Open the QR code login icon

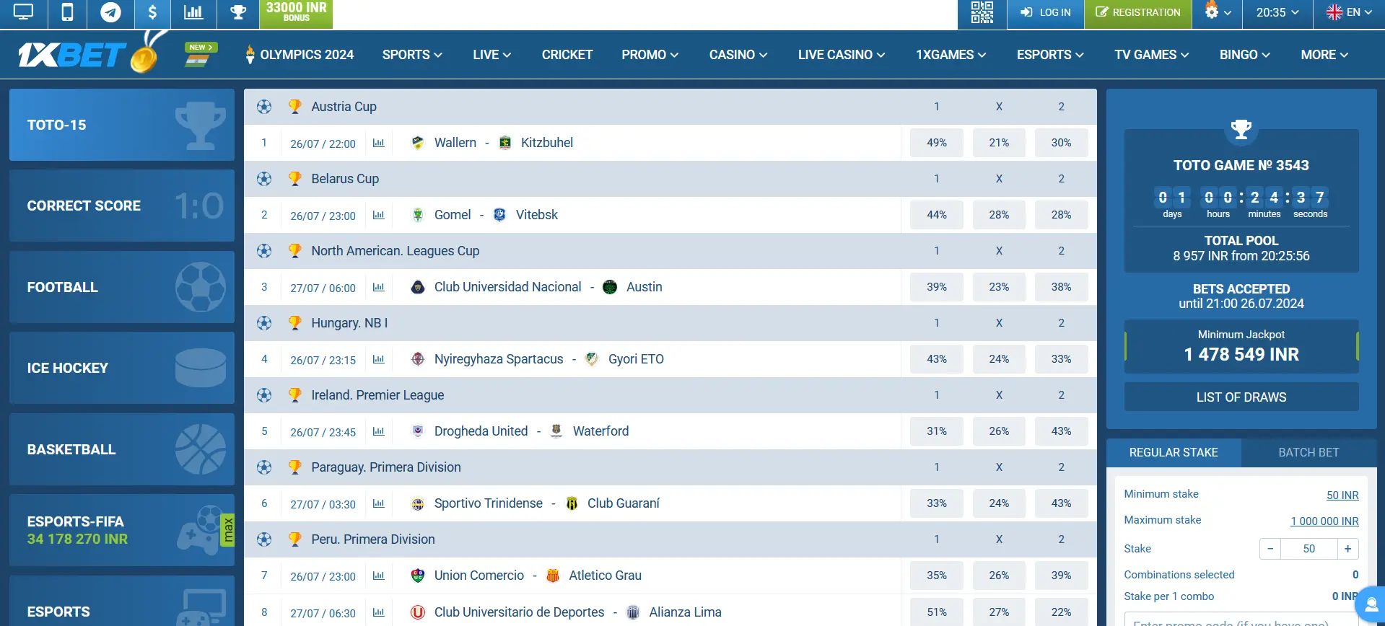tap(982, 12)
